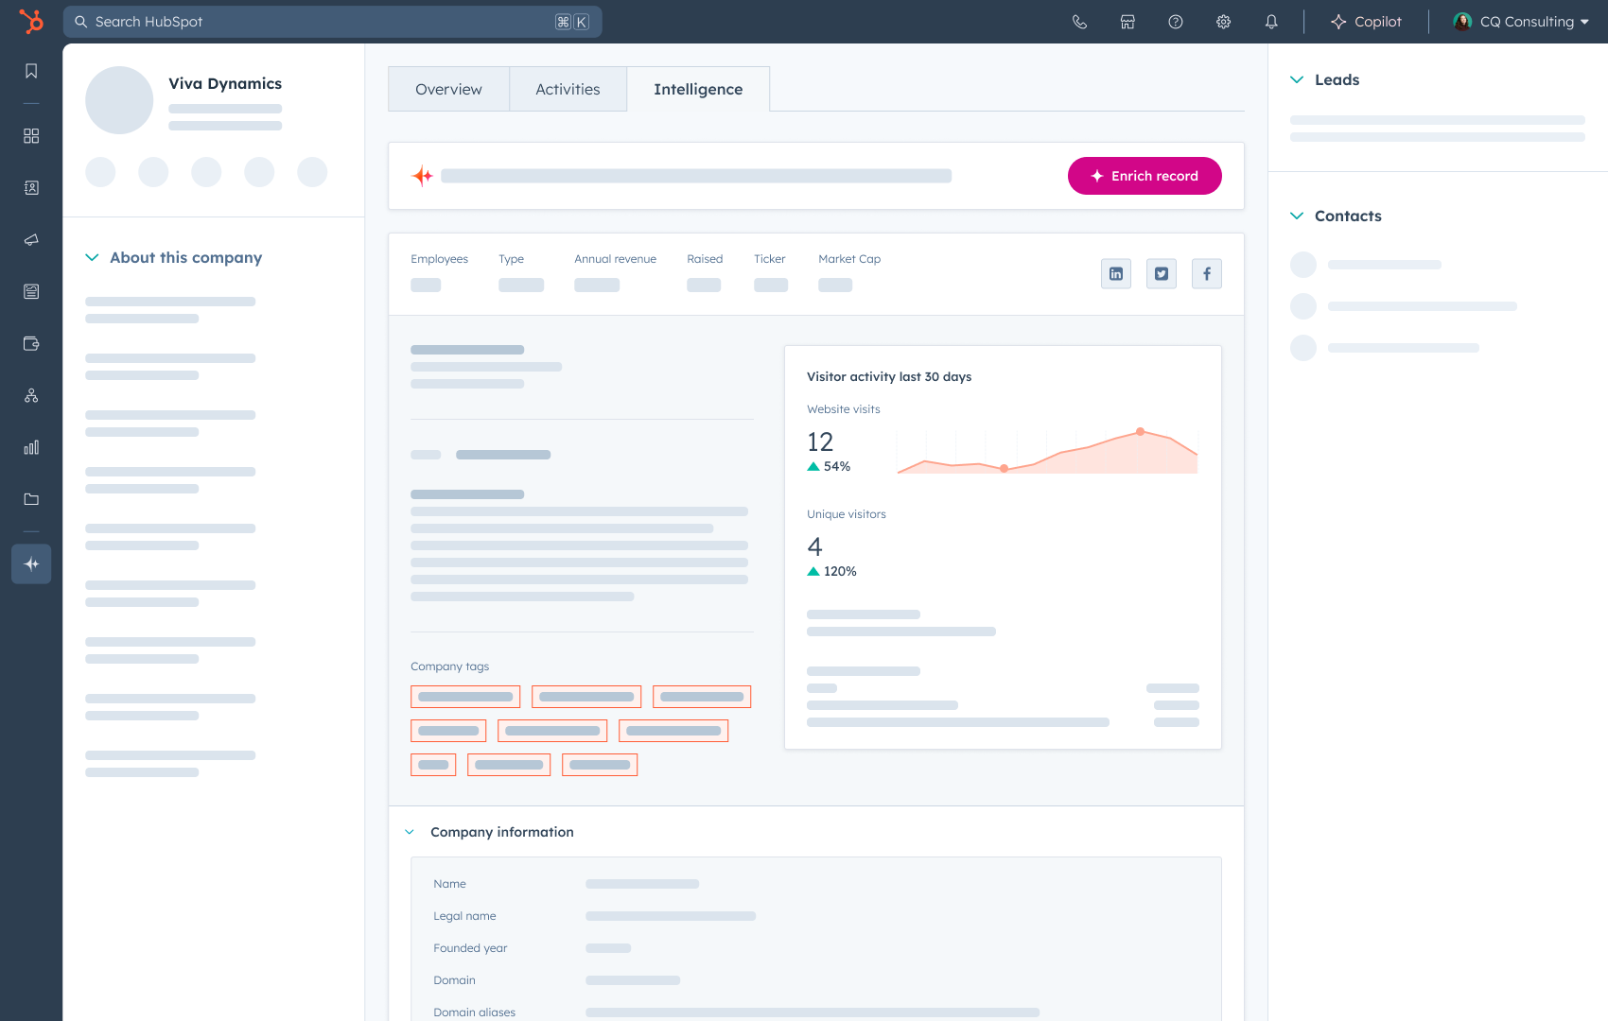Switch to the Activities tab
This screenshot has width=1608, height=1021.
(x=568, y=89)
